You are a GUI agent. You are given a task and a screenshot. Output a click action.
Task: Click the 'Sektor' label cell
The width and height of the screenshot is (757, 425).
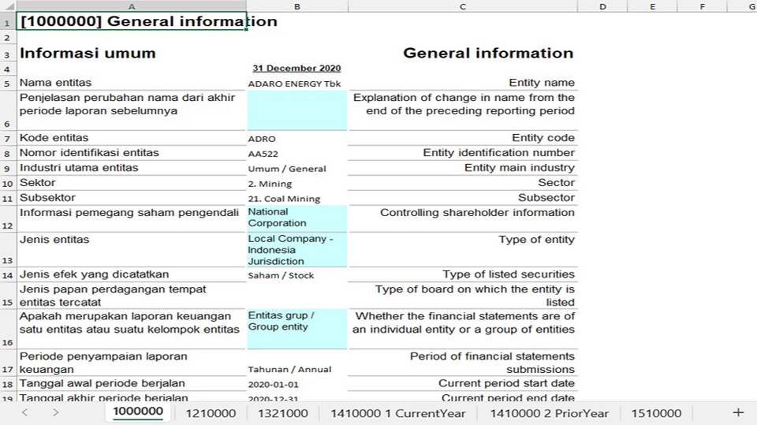[x=132, y=183]
